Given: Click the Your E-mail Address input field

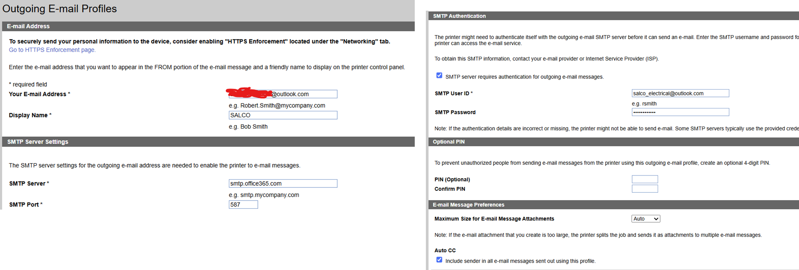Looking at the screenshot, I should [x=283, y=94].
